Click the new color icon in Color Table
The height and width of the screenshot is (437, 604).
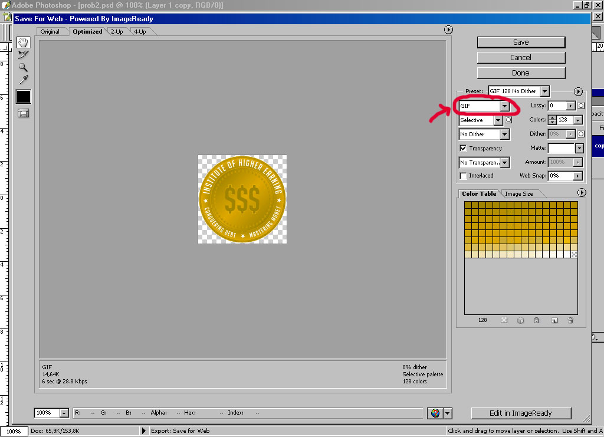click(554, 320)
